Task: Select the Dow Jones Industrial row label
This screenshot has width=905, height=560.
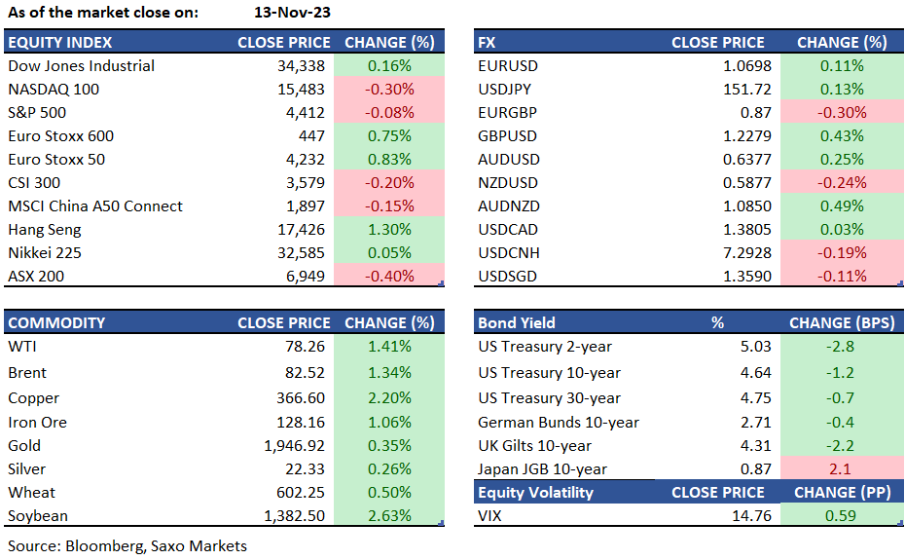Action: coord(81,66)
